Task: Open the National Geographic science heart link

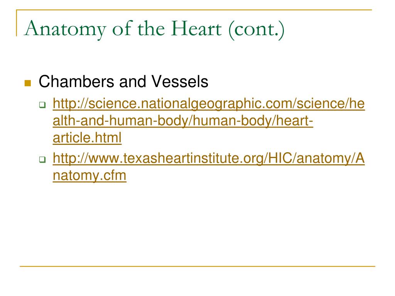Action: [x=209, y=121]
